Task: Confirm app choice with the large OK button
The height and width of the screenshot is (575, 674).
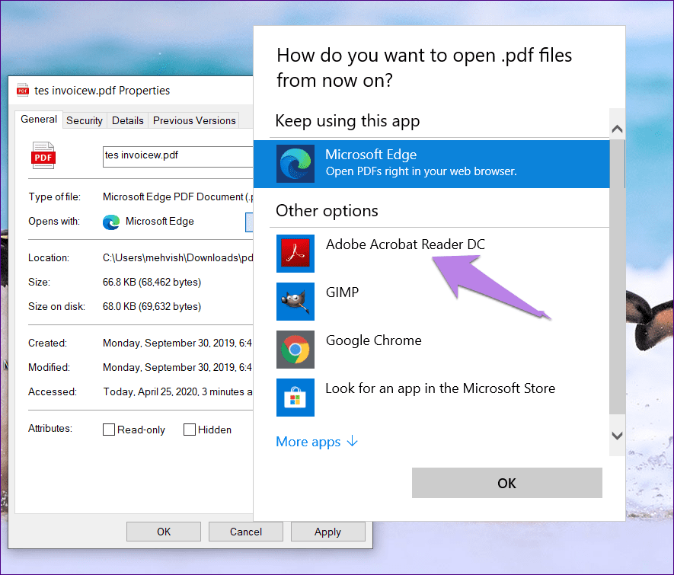Action: pyautogui.click(x=506, y=483)
